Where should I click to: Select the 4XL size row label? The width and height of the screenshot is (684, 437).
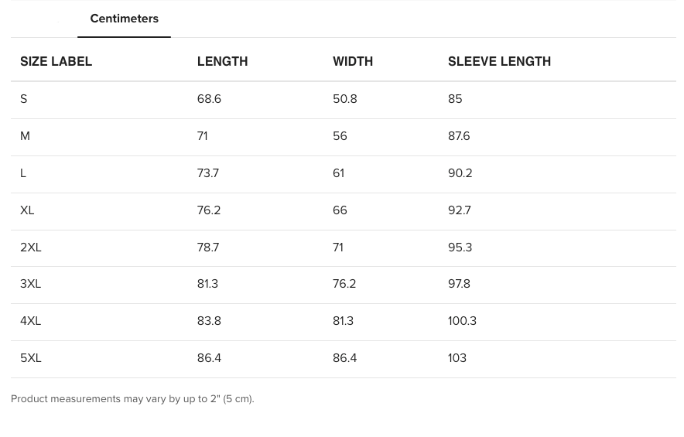click(31, 321)
